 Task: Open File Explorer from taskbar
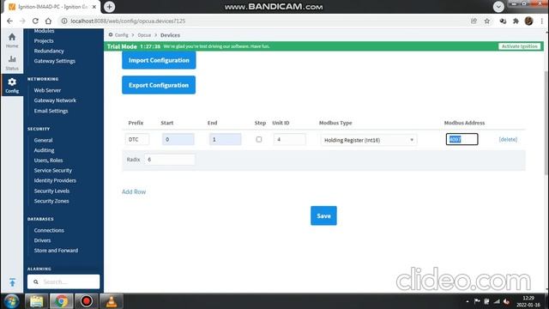point(36,301)
